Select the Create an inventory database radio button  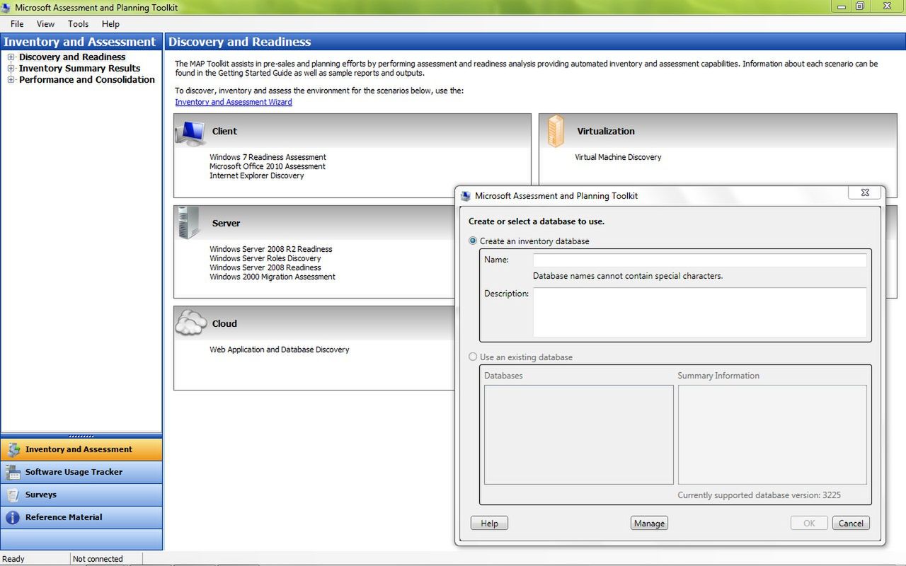[x=472, y=241]
